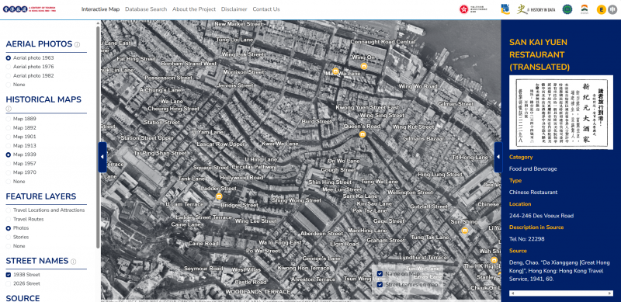This screenshot has width=621, height=302.
Task: Click the left sidebar vertical scrollbar
Action: click(x=98, y=137)
